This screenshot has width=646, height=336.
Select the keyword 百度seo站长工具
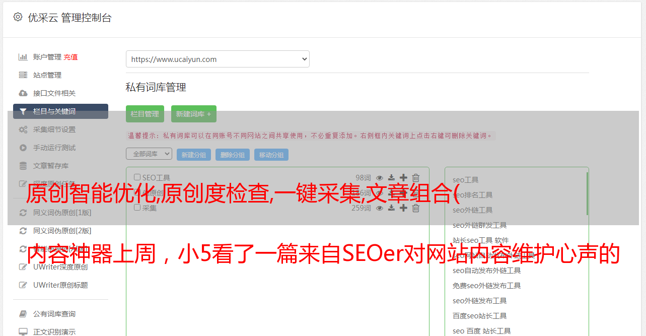click(x=480, y=316)
